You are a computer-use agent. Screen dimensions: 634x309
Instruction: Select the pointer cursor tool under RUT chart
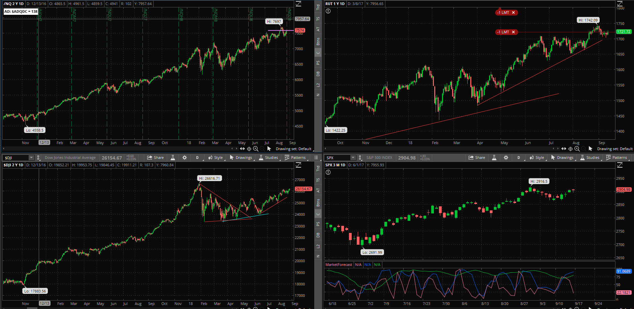(590, 149)
